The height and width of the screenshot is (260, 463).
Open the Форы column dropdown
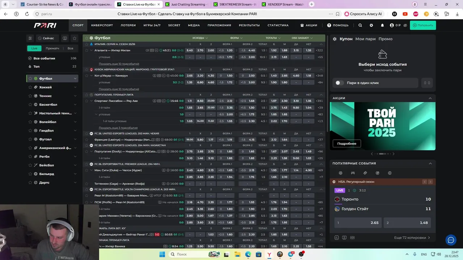(236, 38)
